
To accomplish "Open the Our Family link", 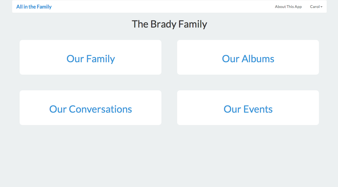I will click(x=91, y=59).
